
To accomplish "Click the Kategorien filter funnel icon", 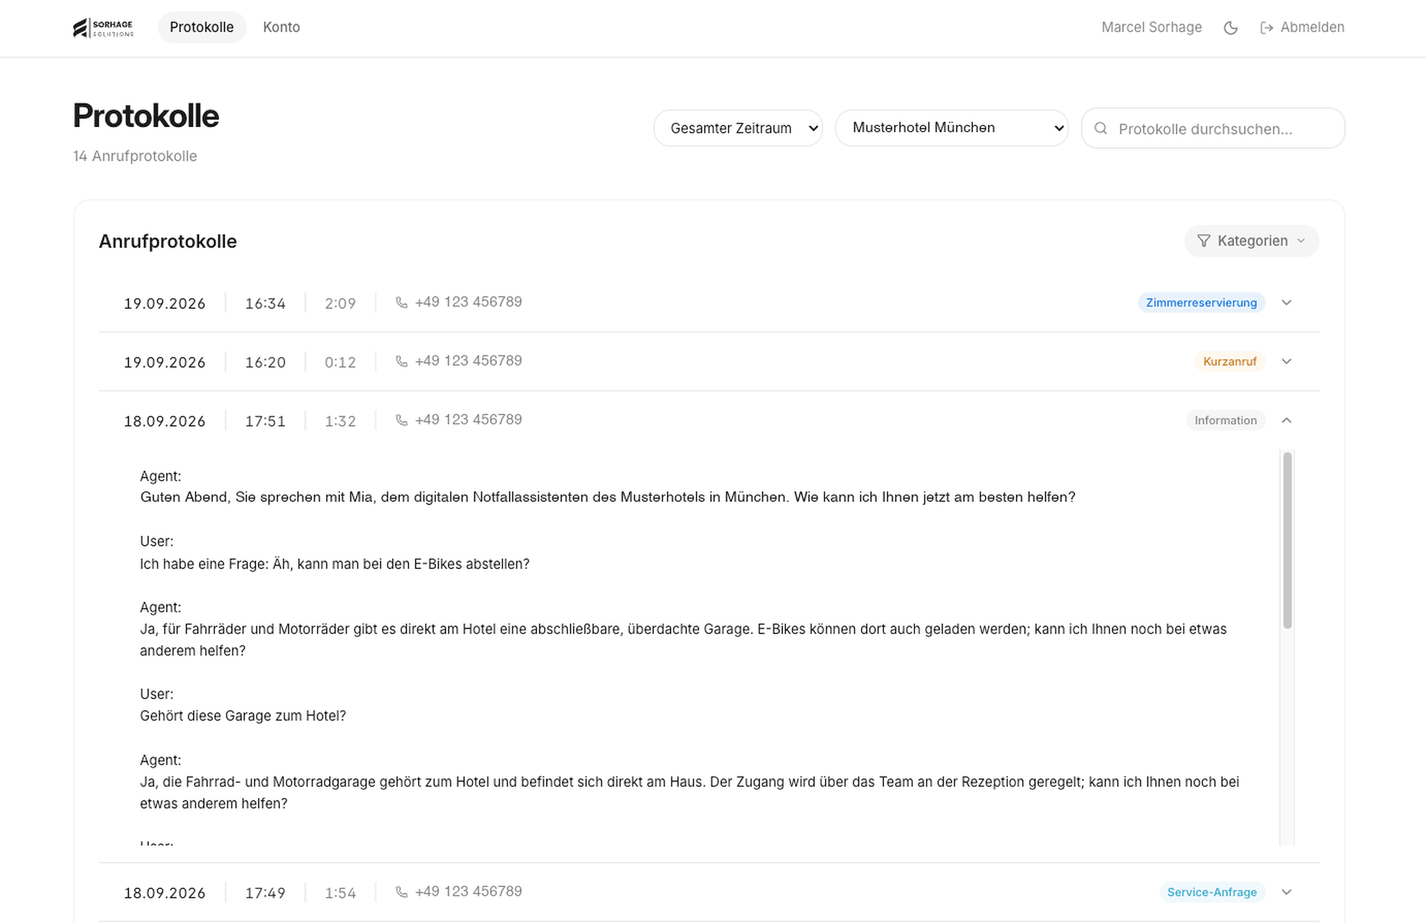I will pyautogui.click(x=1204, y=241).
